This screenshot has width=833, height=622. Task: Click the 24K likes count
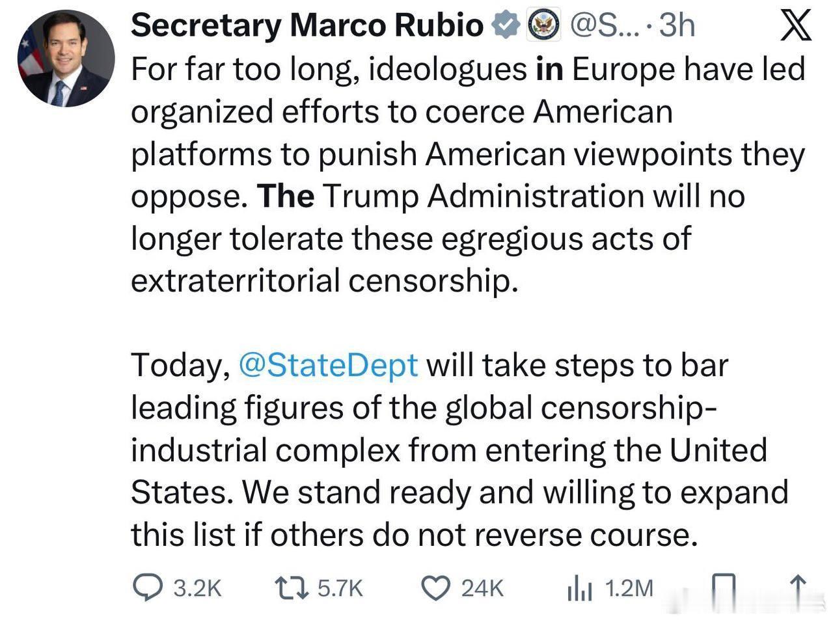click(x=482, y=588)
